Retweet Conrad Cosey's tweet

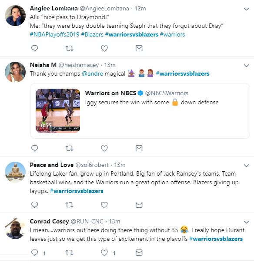click(69, 253)
